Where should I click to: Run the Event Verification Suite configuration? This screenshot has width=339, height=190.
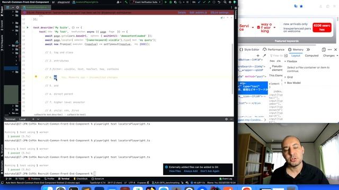coord(166,2)
